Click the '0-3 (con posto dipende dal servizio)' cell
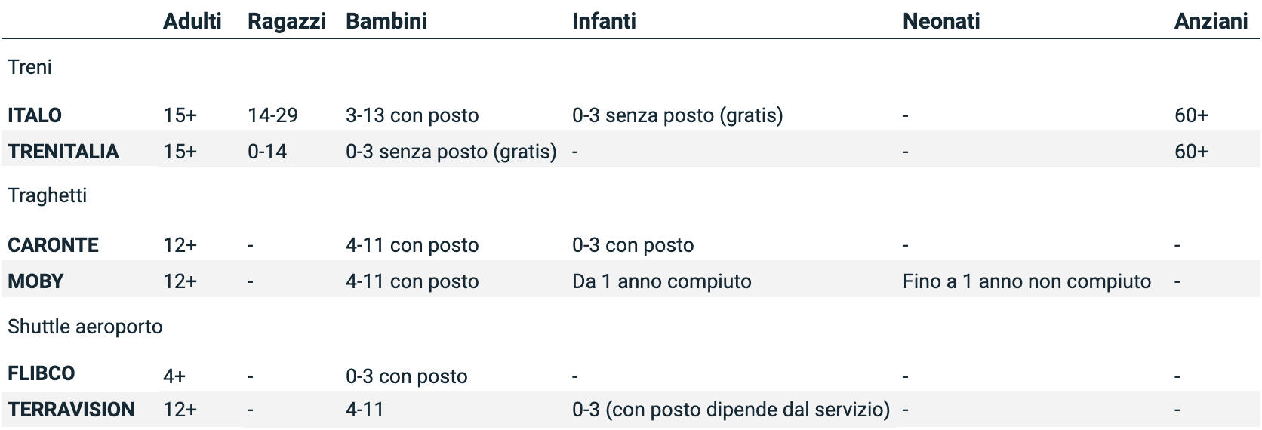The height and width of the screenshot is (430, 1262). (x=731, y=410)
